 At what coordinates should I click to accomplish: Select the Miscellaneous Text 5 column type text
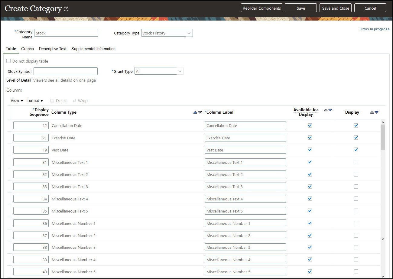70,211
